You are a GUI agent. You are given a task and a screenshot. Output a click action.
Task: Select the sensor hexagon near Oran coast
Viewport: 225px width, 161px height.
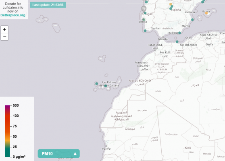(177, 42)
